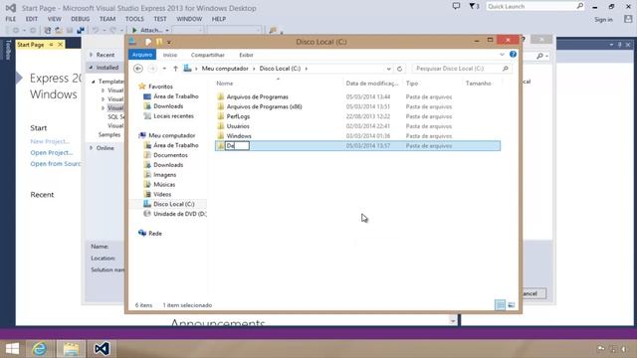Open the WINDOW menu in Visual Studio

[189, 19]
